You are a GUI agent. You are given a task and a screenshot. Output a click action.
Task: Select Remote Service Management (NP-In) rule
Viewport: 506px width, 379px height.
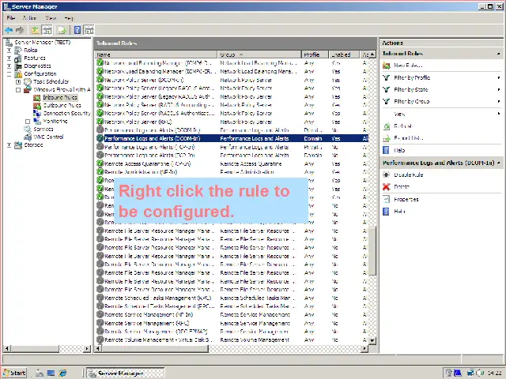[232, 314]
